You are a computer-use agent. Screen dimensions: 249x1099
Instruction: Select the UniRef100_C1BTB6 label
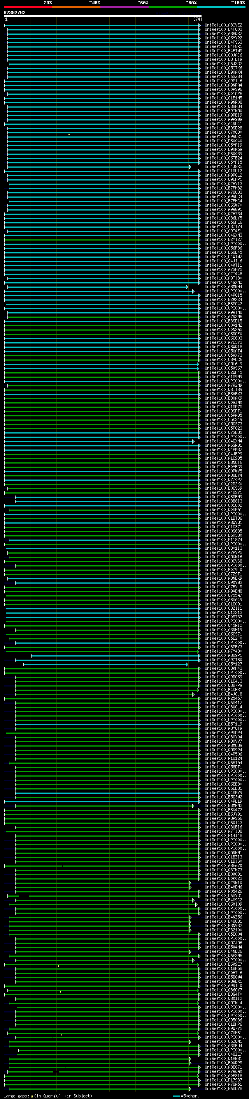tap(223, 519)
